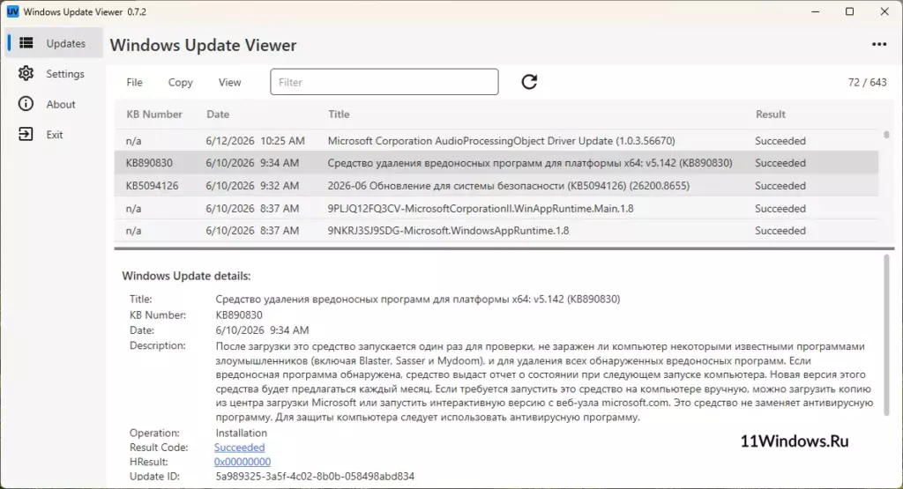Open the View menu
This screenshot has height=489, width=903.
coord(229,82)
